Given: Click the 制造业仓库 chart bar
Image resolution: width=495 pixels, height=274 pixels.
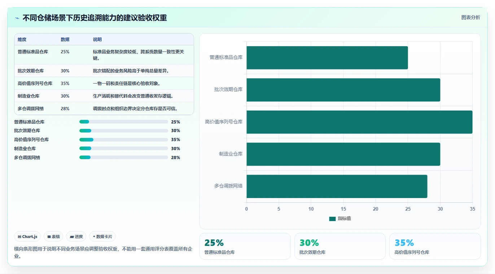Looking at the screenshot, I should (x=343, y=154).
